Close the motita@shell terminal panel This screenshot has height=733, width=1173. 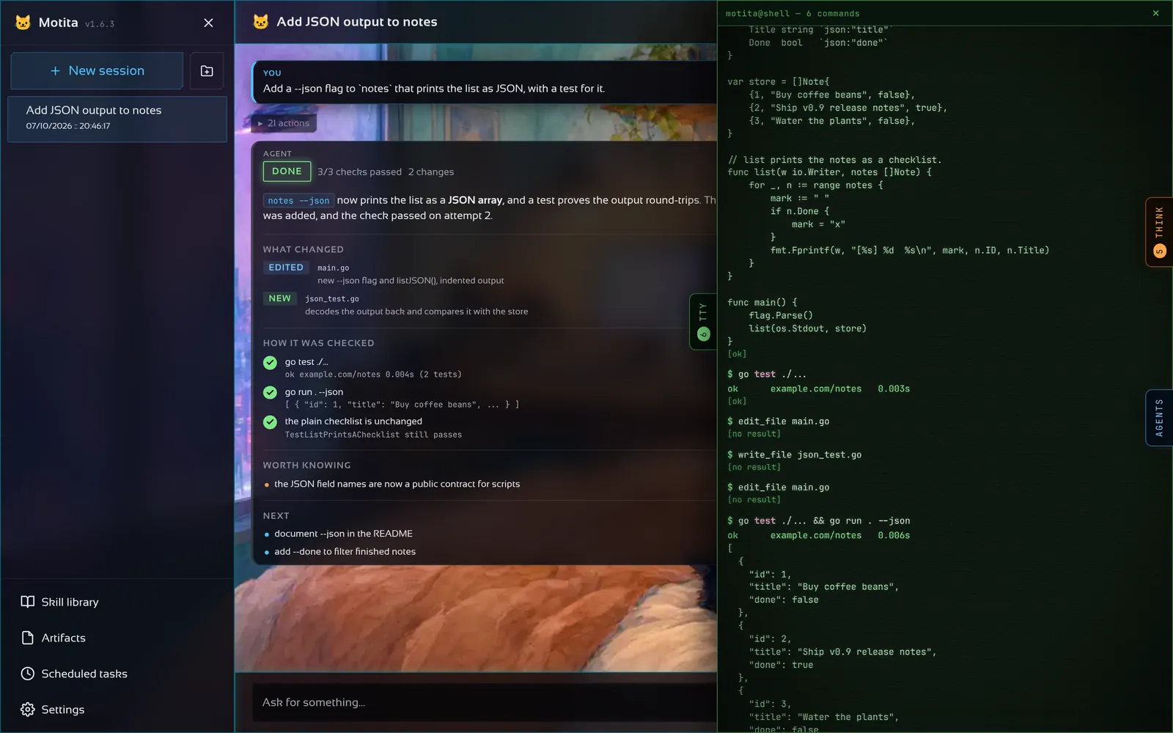pyautogui.click(x=1156, y=13)
